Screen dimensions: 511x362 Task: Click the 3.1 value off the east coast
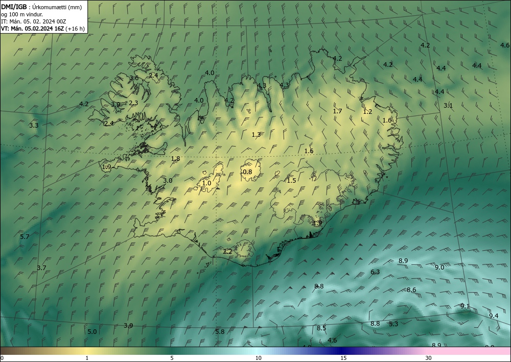tap(448, 106)
